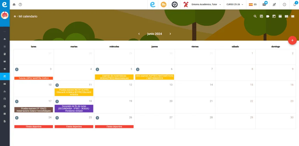Jump to today with the calendar icon
This screenshot has height=146, width=299.
(x=274, y=17)
